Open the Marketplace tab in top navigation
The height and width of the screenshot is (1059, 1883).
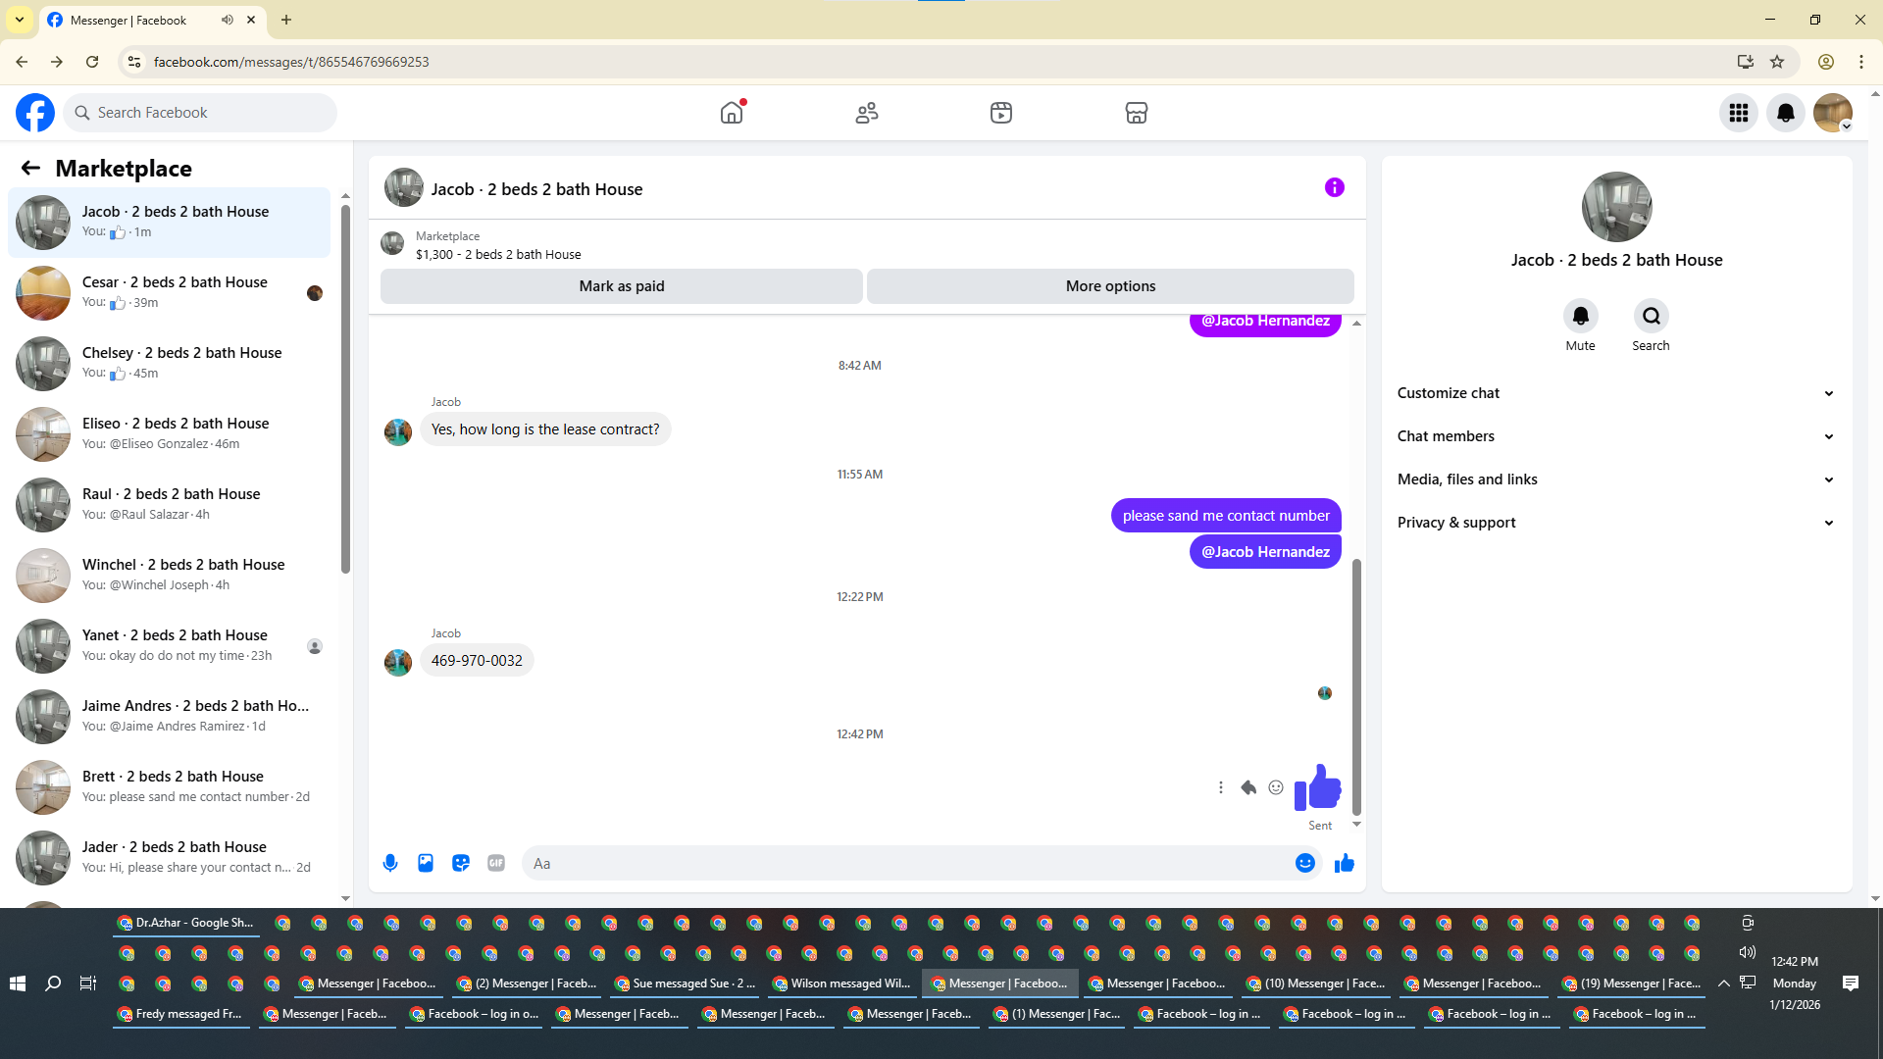click(x=1136, y=113)
